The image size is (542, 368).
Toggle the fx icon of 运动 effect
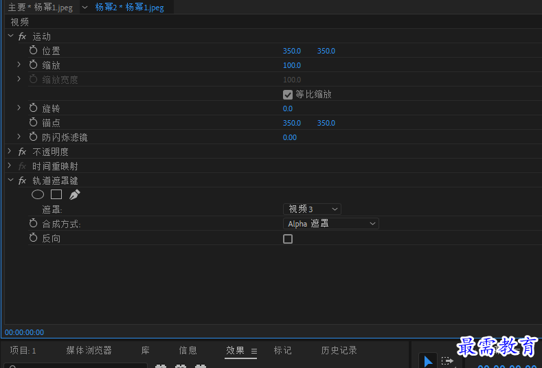[22, 36]
